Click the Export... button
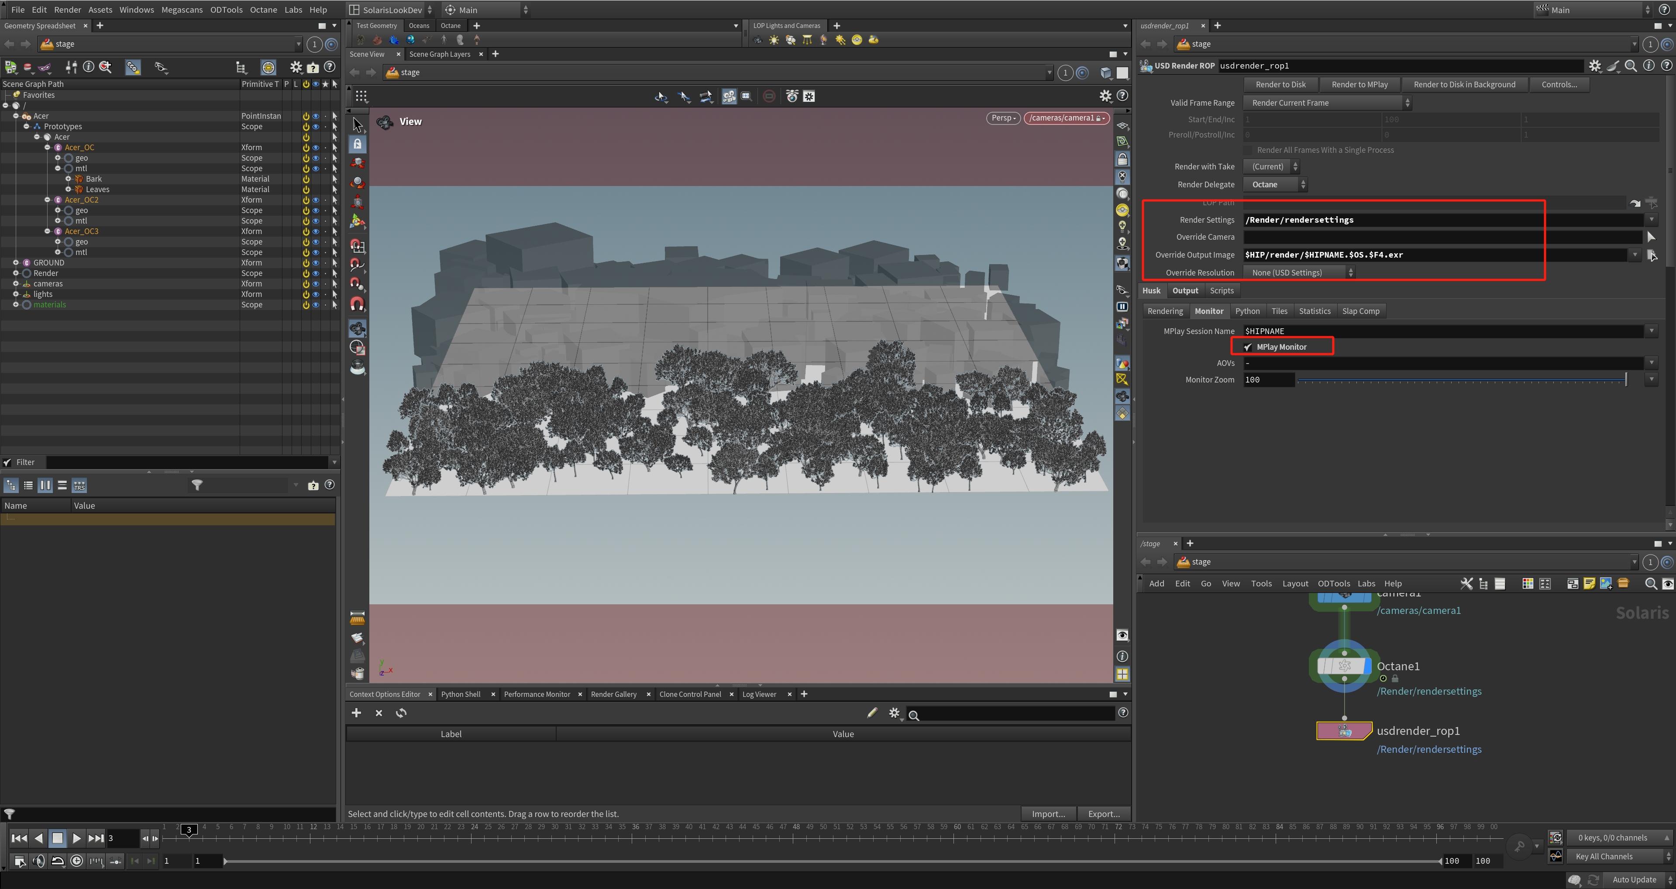The height and width of the screenshot is (889, 1676). (x=1104, y=813)
